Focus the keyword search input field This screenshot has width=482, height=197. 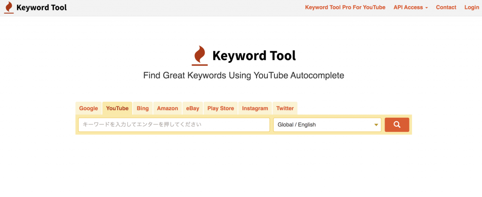[x=174, y=125]
